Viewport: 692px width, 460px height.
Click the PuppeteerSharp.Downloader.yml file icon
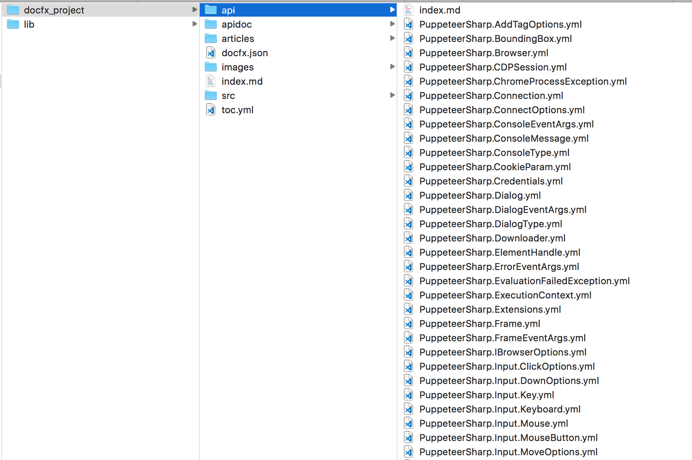pyautogui.click(x=408, y=238)
